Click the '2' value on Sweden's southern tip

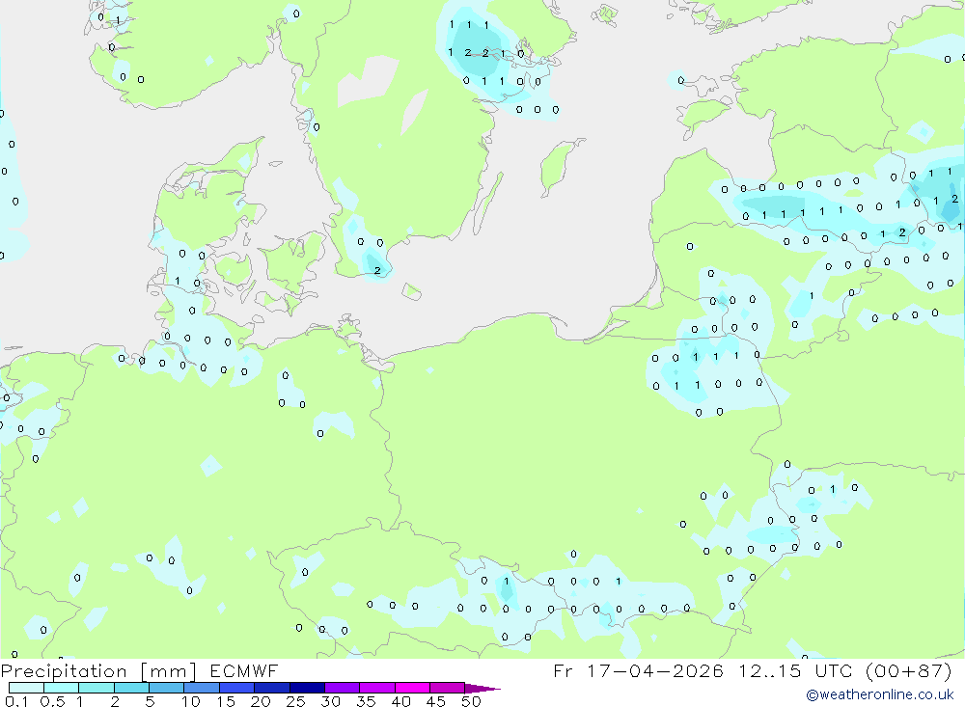pos(377,271)
